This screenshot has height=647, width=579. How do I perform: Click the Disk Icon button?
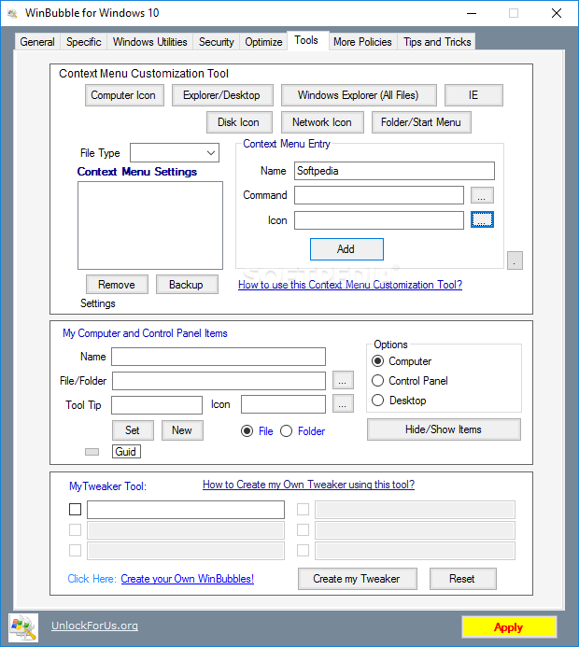(239, 122)
